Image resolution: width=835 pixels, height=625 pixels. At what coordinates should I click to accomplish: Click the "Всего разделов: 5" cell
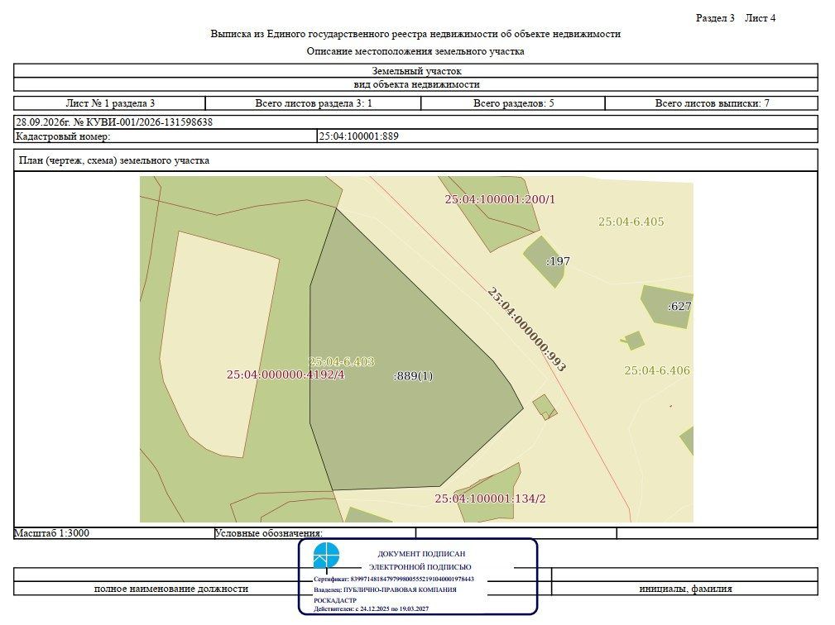pyautogui.click(x=513, y=103)
